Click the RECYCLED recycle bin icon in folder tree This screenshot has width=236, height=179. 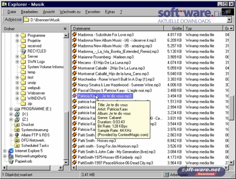coord(23,51)
